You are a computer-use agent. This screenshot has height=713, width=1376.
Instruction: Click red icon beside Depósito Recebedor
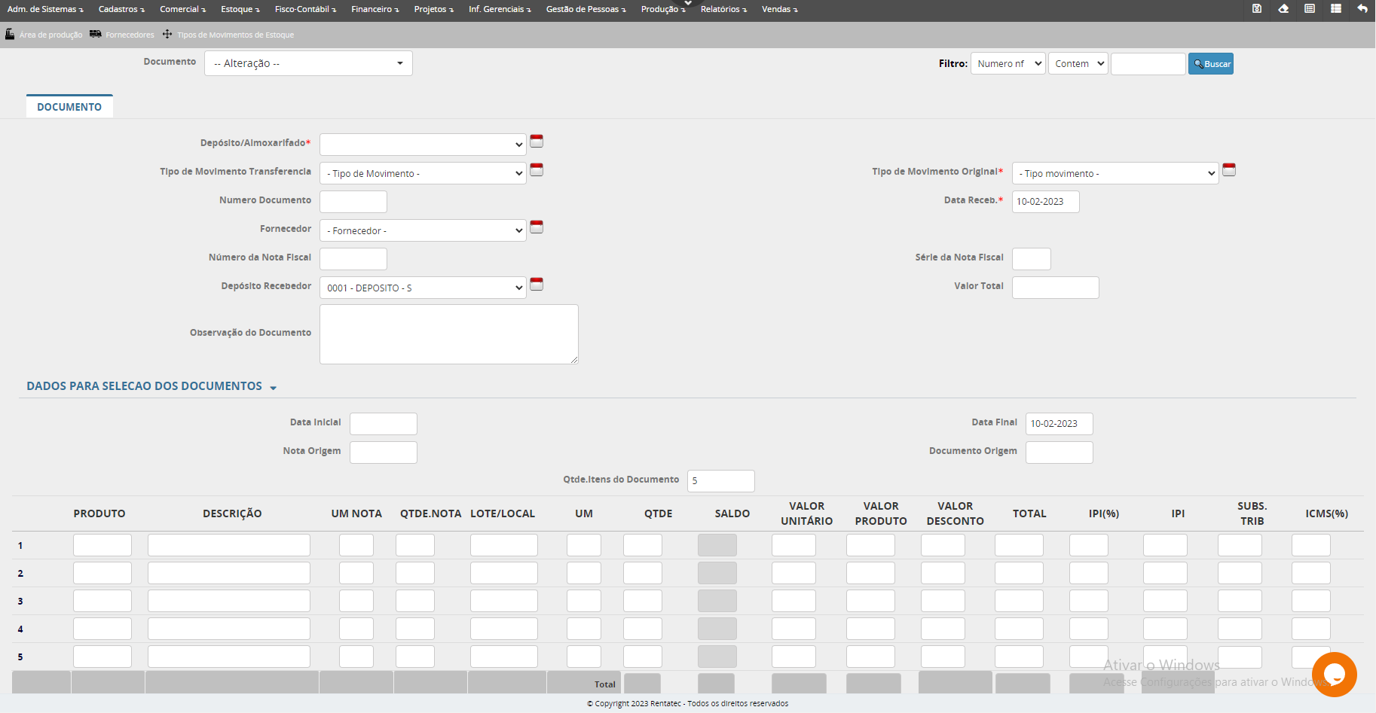pos(537,285)
